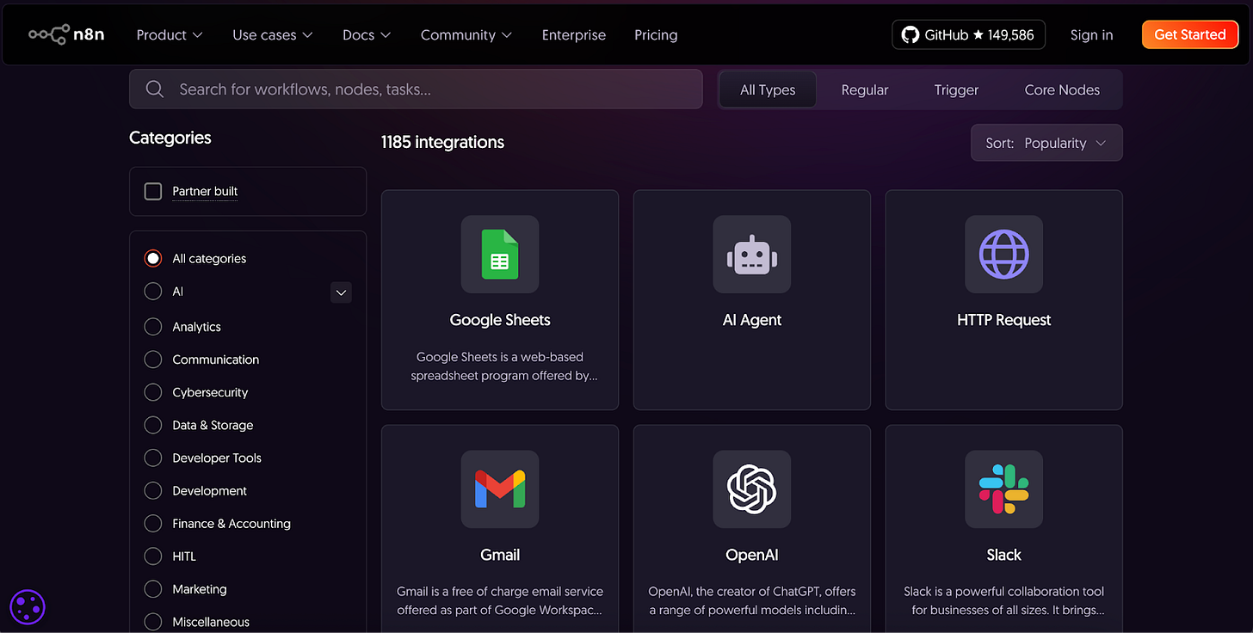Select the Miscellaneous category

coord(153,622)
